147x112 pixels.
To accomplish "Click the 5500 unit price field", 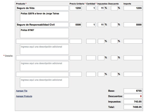I will point(76,25).
